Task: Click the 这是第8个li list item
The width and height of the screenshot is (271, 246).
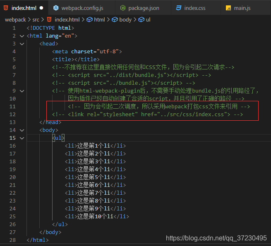Action: [96, 201]
